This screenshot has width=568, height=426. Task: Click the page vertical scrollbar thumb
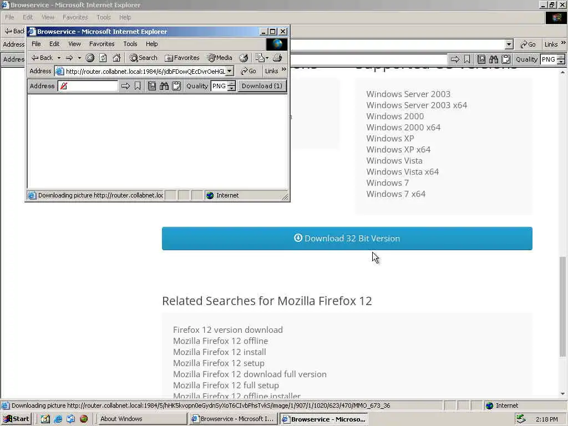(562, 306)
